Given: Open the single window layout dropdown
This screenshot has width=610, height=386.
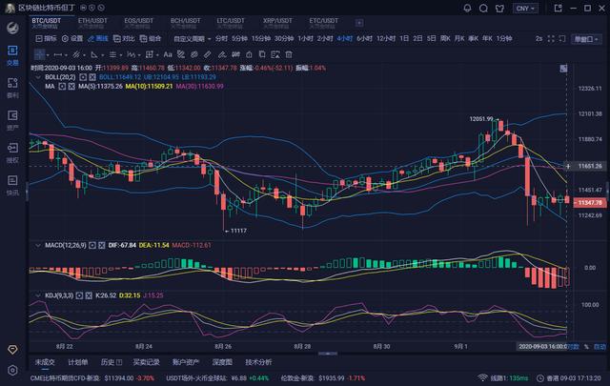Looking at the screenshot, I should [586, 39].
